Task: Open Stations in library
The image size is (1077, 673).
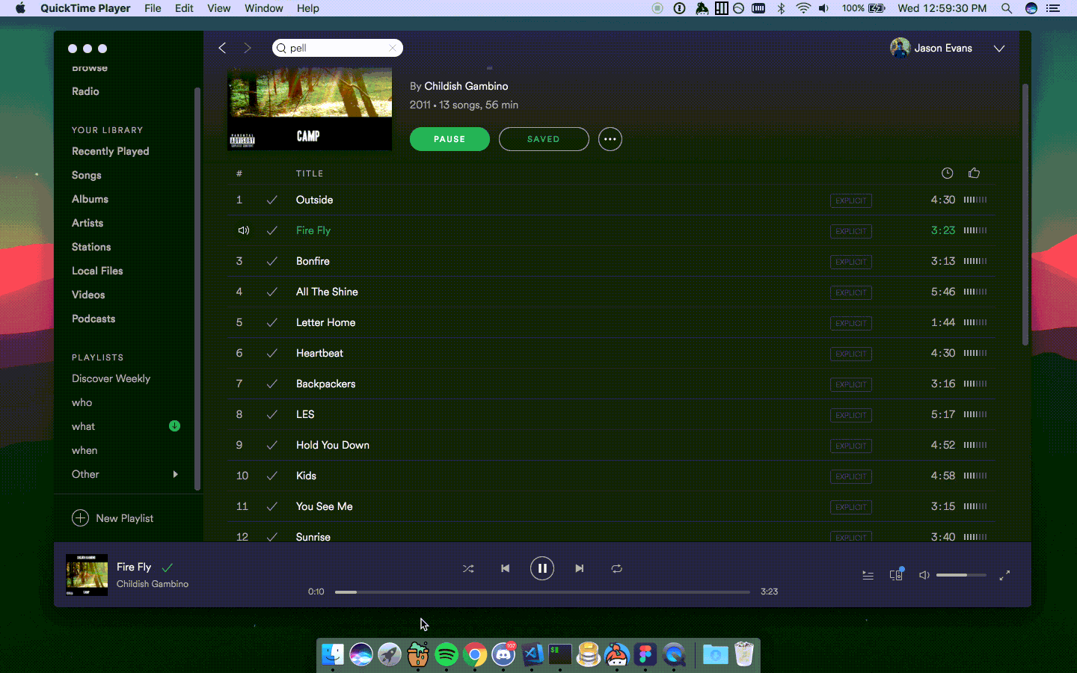Action: (x=91, y=247)
